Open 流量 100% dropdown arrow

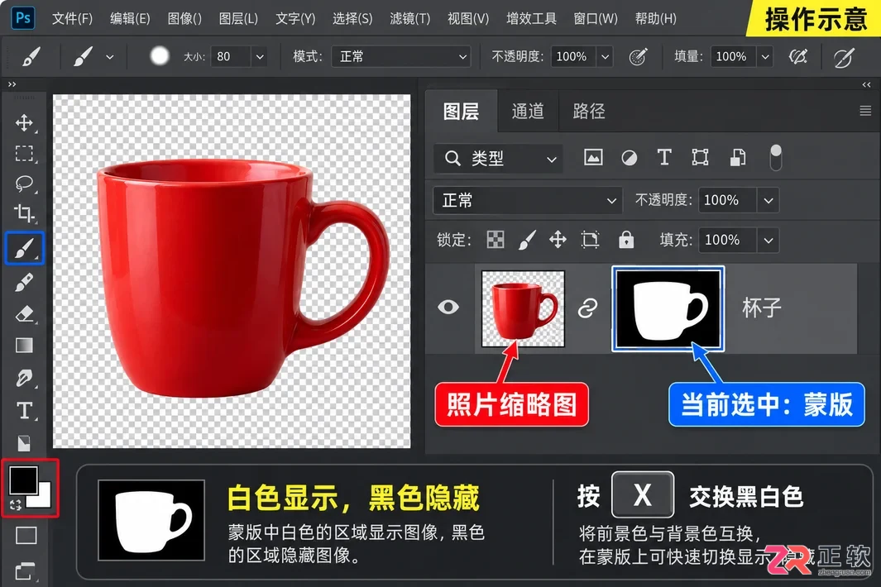tap(764, 57)
